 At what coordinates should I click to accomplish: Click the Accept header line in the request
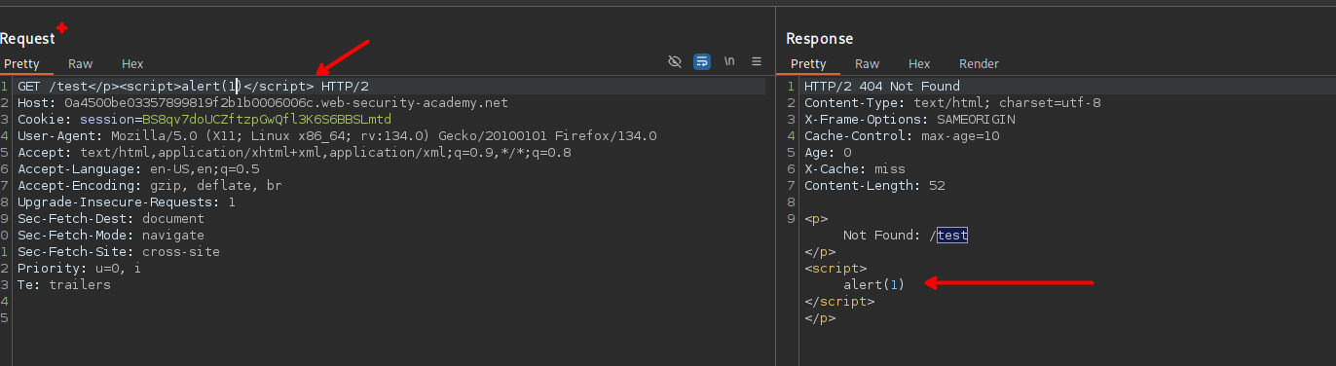[x=294, y=153]
